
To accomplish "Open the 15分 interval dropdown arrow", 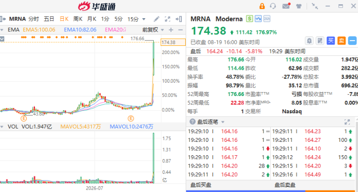I will (x=144, y=19).
